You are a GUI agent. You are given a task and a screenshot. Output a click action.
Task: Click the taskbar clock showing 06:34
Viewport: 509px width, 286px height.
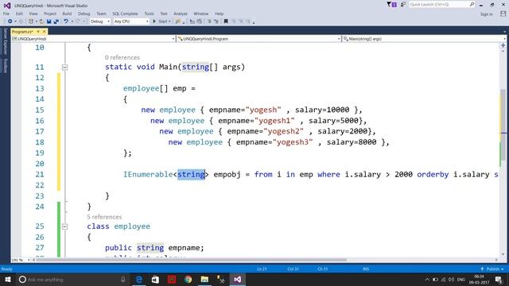479,279
